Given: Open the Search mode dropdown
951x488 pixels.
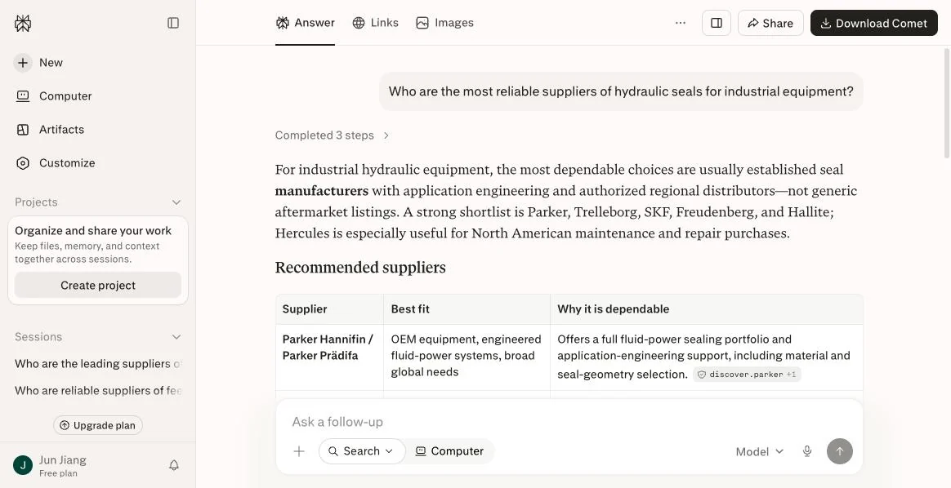Looking at the screenshot, I should 361,451.
